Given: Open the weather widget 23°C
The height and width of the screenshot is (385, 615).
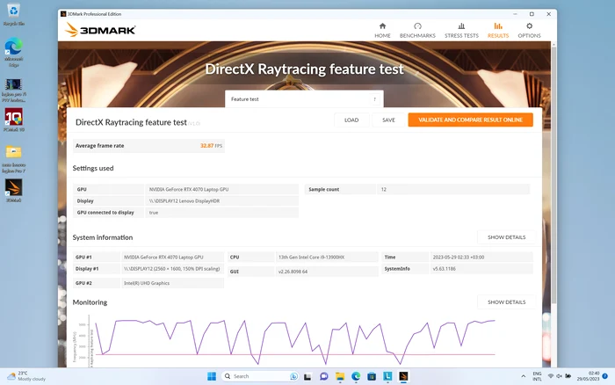Looking at the screenshot, I should coord(26,376).
